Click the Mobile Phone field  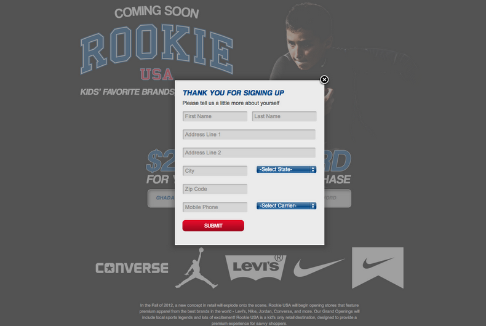[x=215, y=207]
